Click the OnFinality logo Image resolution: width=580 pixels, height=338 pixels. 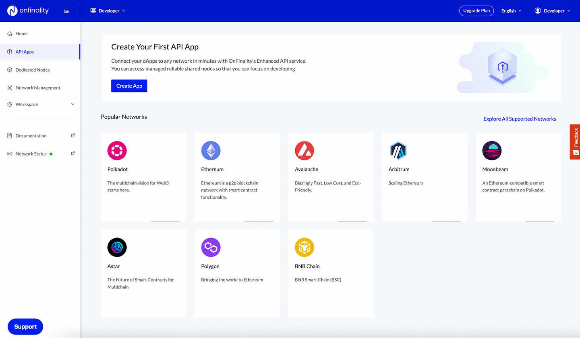[x=28, y=10]
